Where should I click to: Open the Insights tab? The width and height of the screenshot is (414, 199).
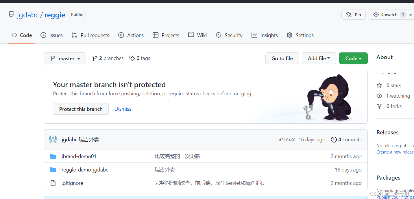coord(265,35)
